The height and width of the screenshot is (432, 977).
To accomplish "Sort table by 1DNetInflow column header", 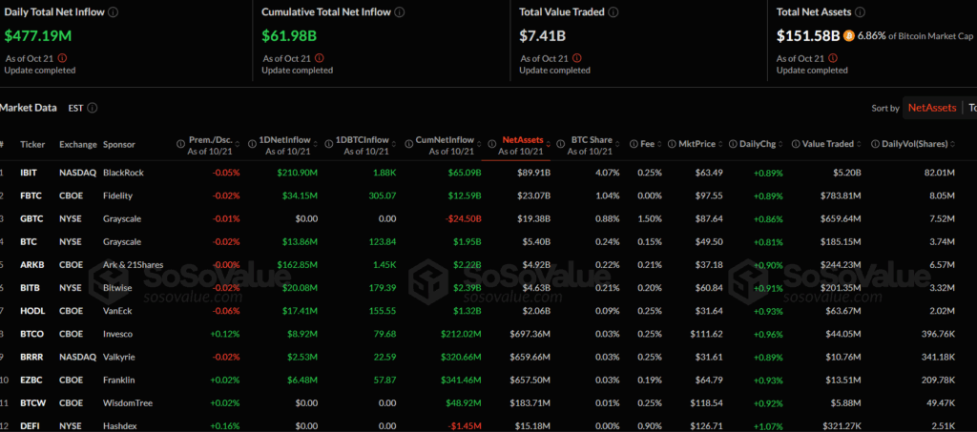I will [x=291, y=139].
